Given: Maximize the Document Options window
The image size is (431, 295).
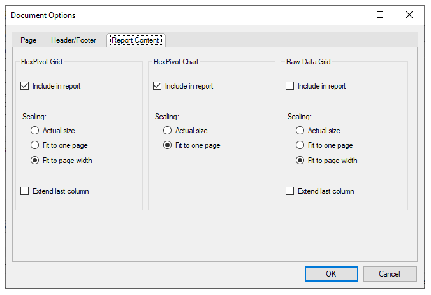Looking at the screenshot, I should click(x=380, y=15).
